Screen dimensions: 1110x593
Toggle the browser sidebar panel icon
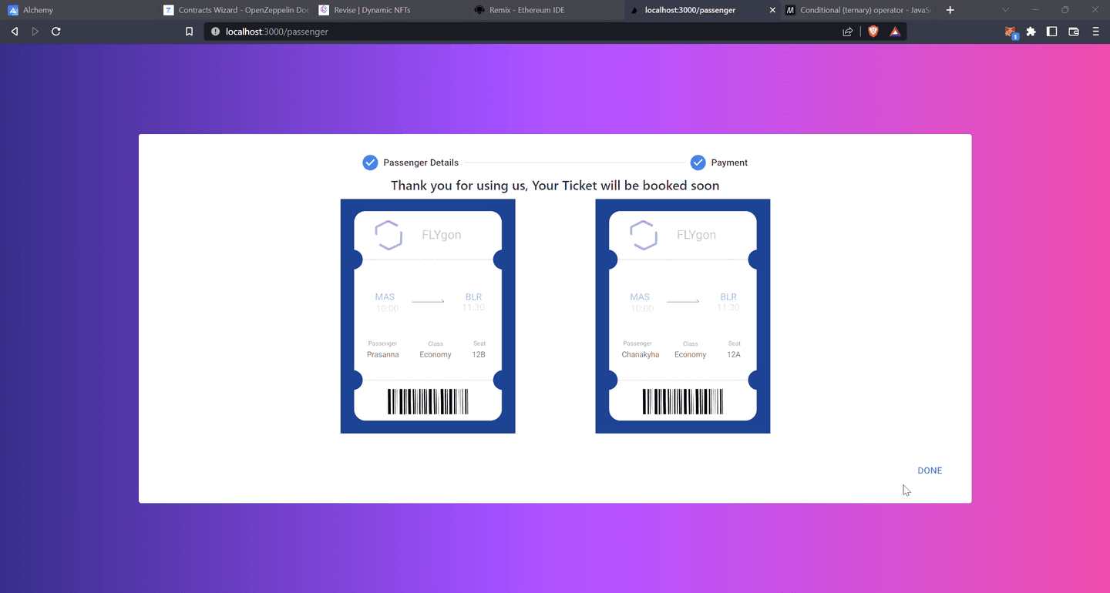coord(1052,32)
